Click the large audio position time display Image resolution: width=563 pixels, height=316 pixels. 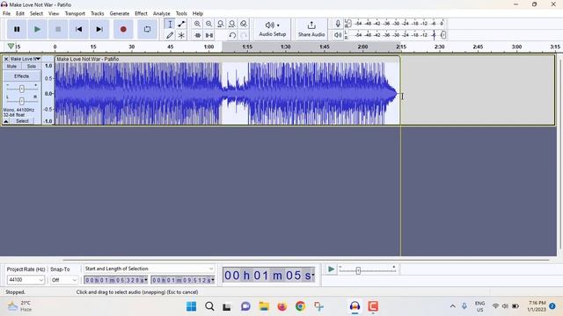[268, 275]
